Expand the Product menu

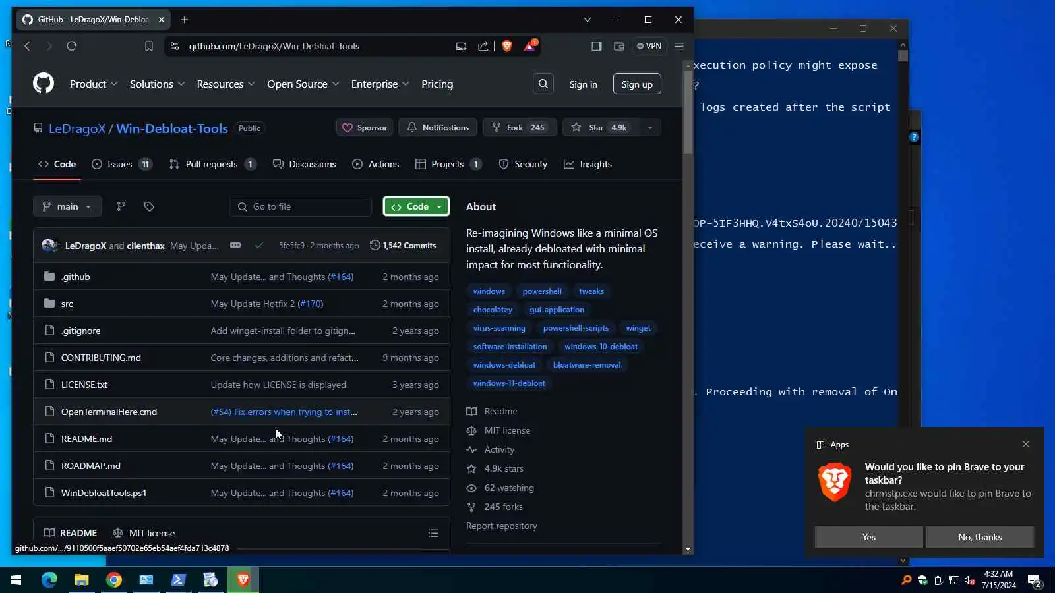coord(94,84)
